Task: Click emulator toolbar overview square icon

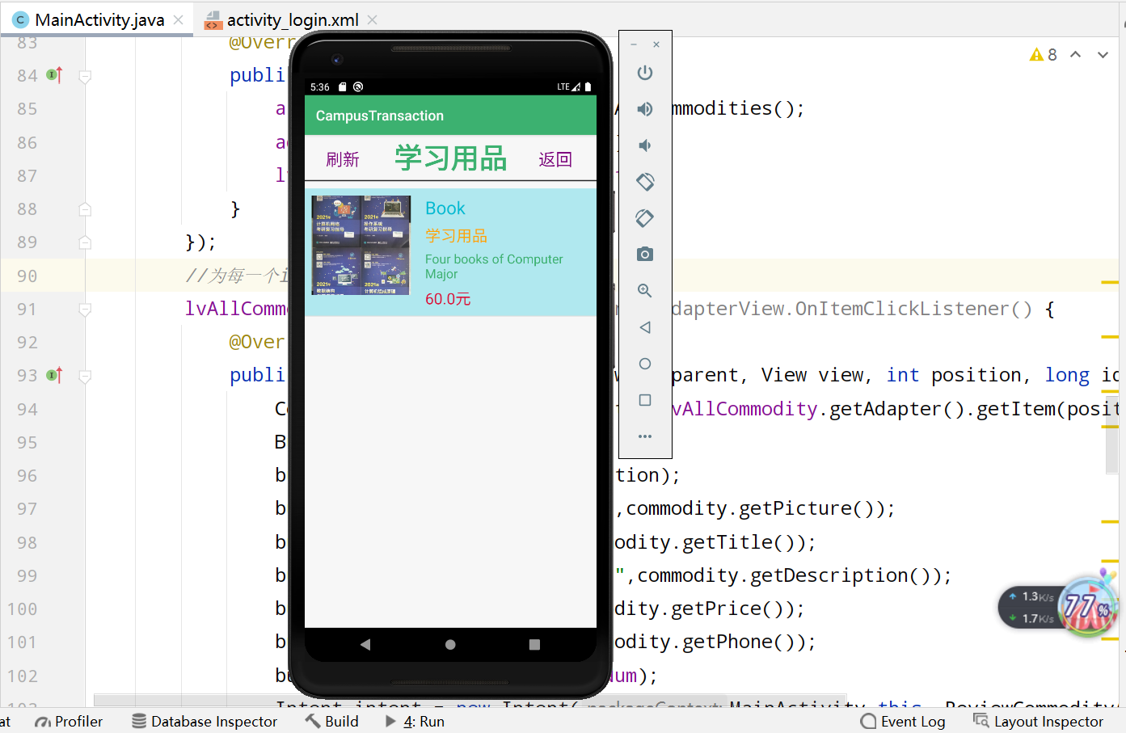Action: point(644,400)
